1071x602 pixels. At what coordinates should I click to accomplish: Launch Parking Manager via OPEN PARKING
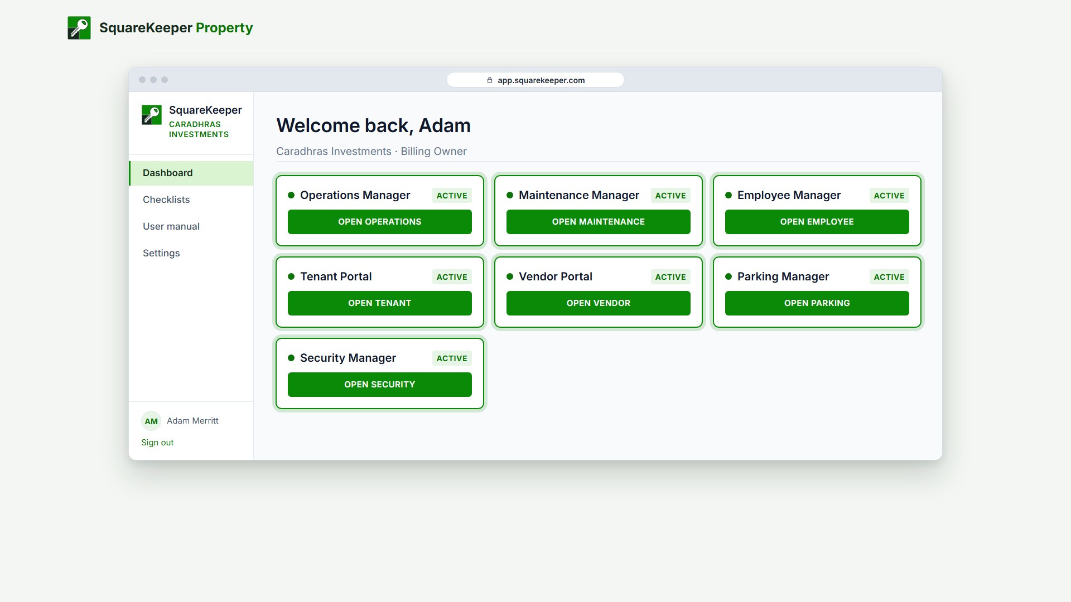(817, 303)
